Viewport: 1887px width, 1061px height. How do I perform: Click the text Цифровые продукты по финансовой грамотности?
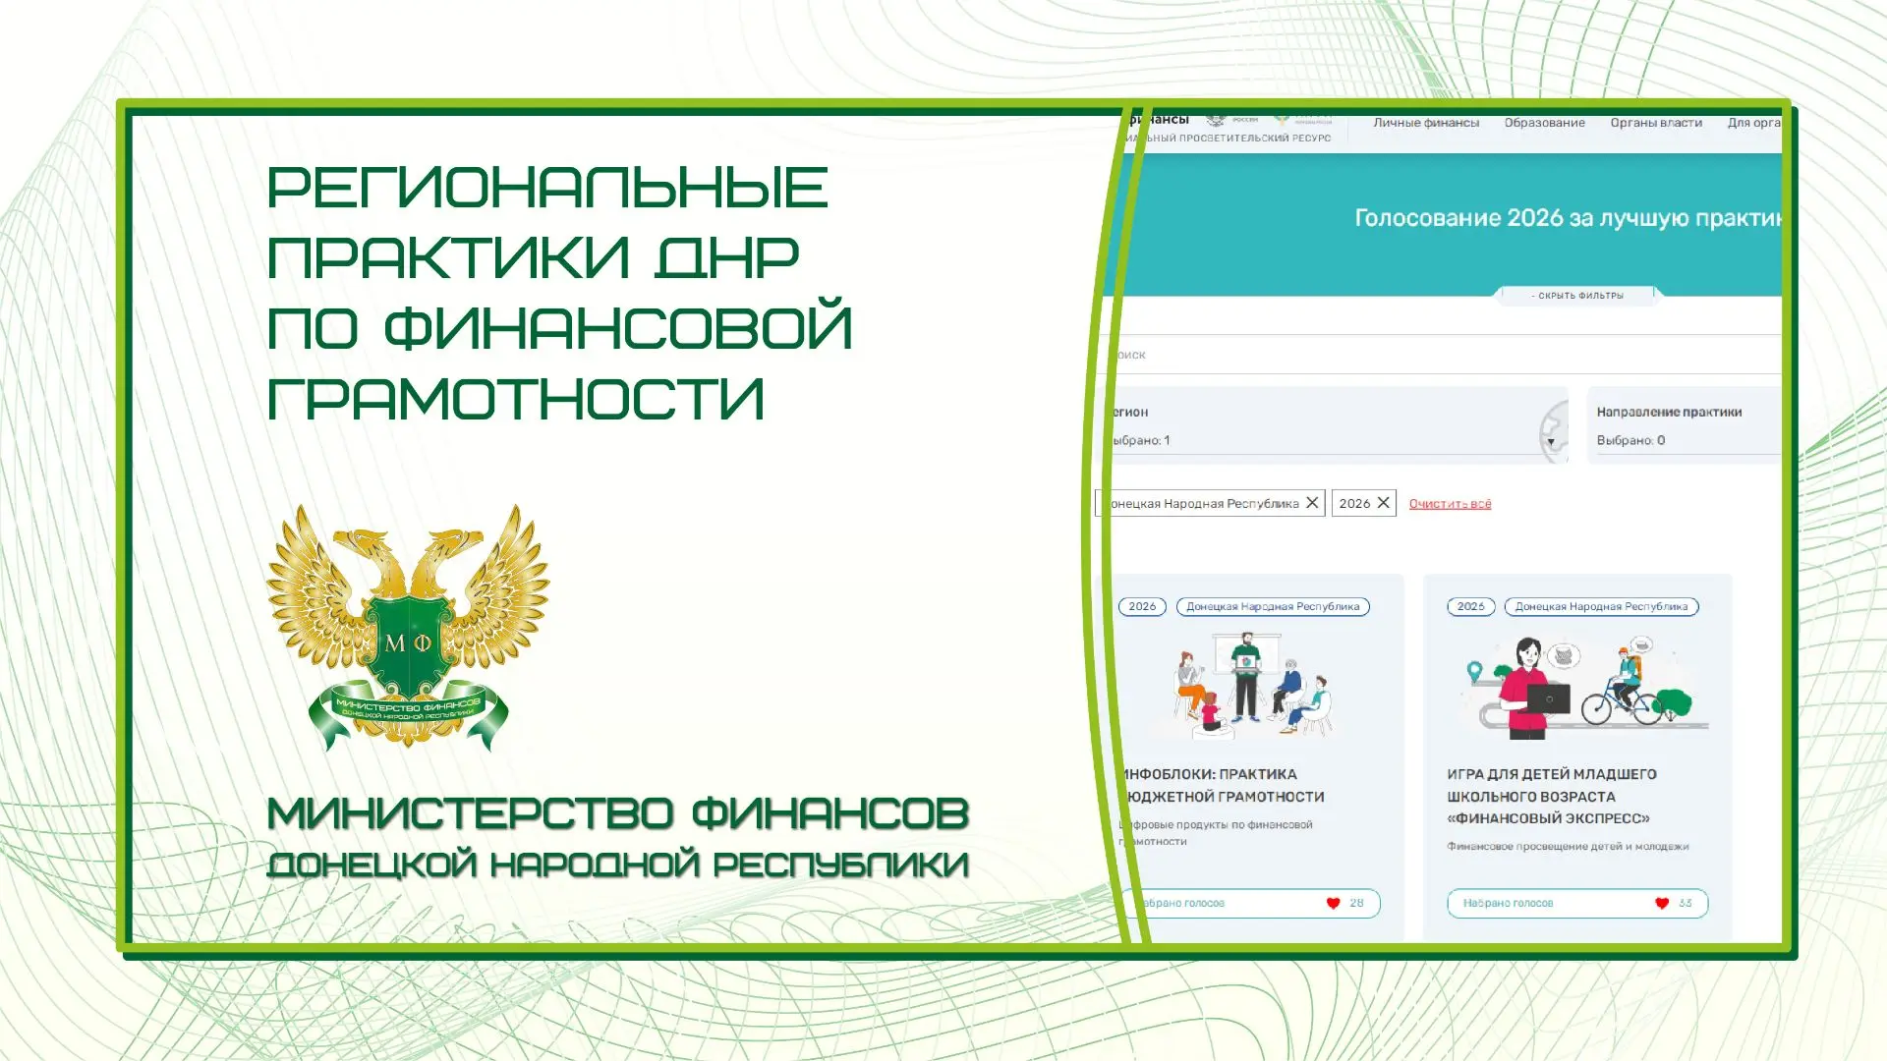(x=1216, y=833)
